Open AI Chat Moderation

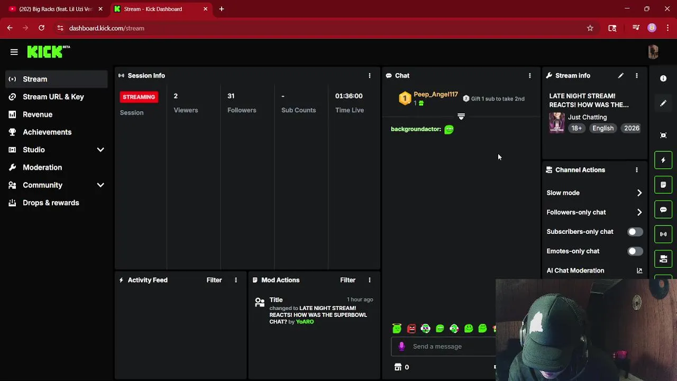pos(575,270)
